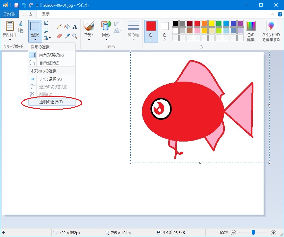Expand the Paste dropdown arrow
The width and height of the screenshot is (284, 237).
point(10,40)
